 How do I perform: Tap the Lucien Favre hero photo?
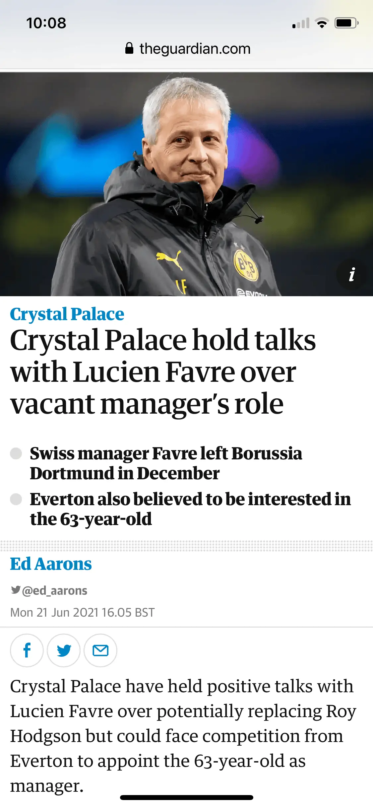pyautogui.click(x=186, y=184)
